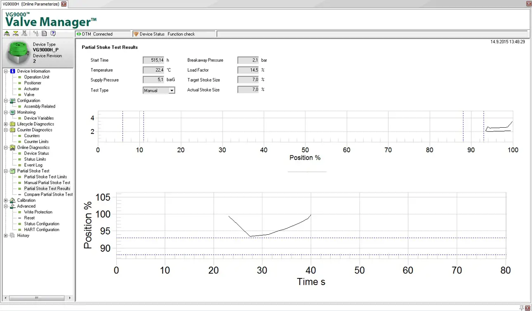Image resolution: width=532 pixels, height=311 pixels.
Task: Open Device Variables under Monitoring
Action: 39,118
